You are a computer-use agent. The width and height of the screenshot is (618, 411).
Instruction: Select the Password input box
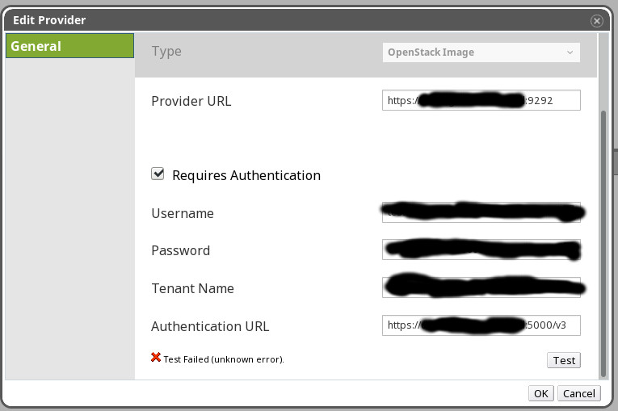(x=481, y=250)
